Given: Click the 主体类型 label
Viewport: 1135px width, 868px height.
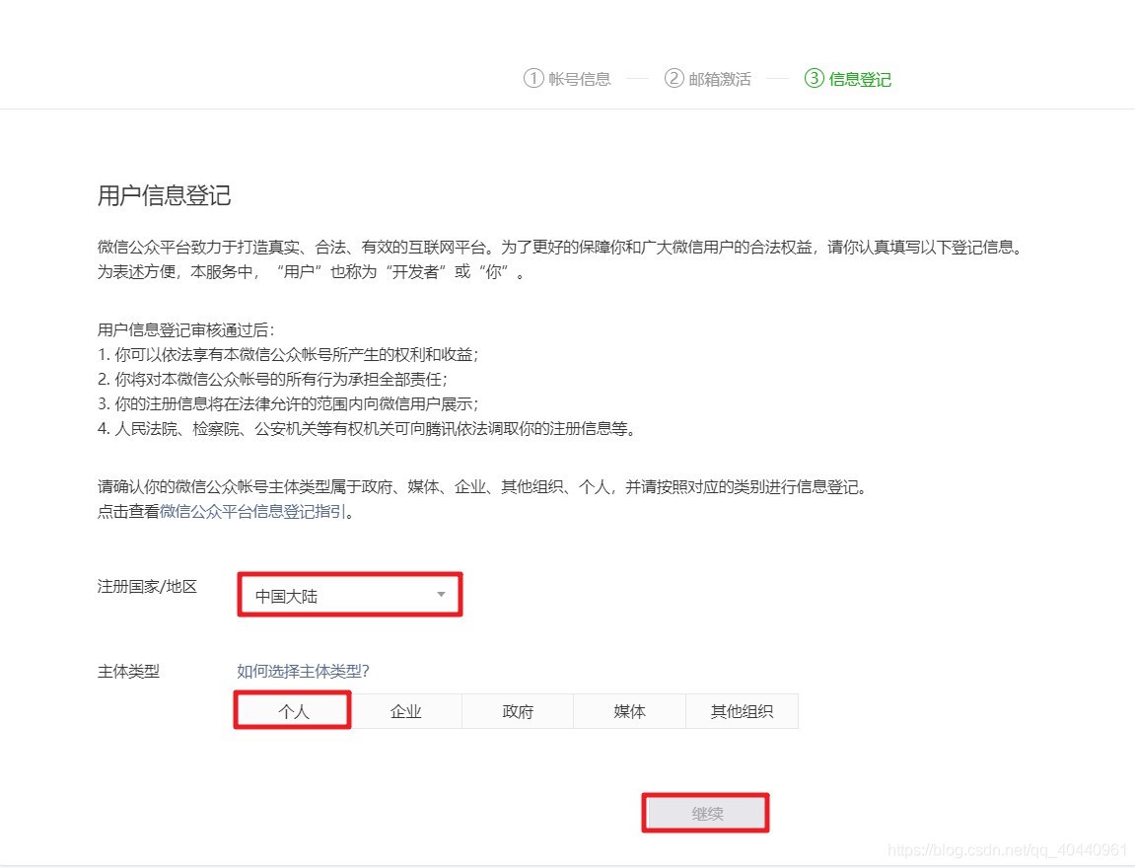Looking at the screenshot, I should 128,671.
